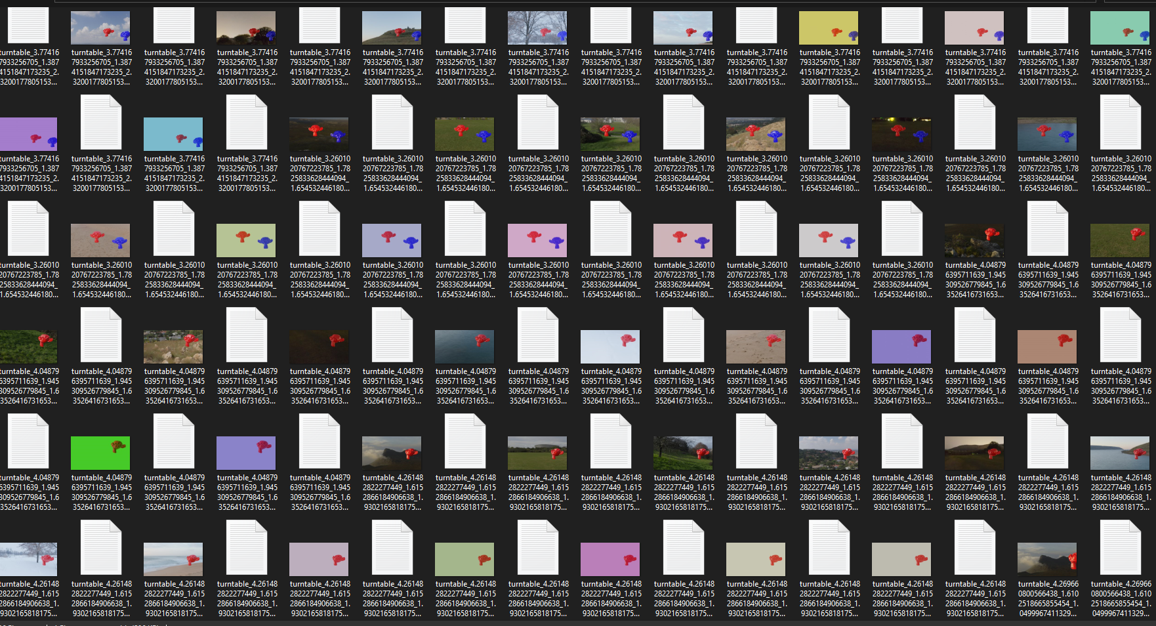Open the last turntable_4.26966 blank document icon
1156x626 pixels.
(x=1121, y=549)
